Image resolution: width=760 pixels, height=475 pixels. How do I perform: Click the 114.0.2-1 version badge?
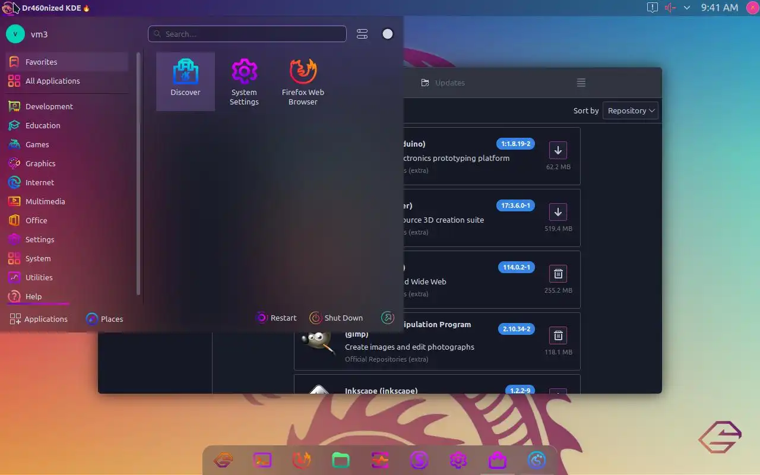click(517, 267)
